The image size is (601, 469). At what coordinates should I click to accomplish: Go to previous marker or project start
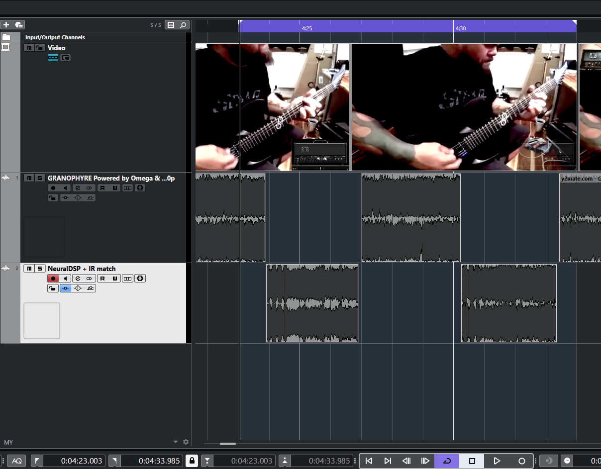(369, 461)
